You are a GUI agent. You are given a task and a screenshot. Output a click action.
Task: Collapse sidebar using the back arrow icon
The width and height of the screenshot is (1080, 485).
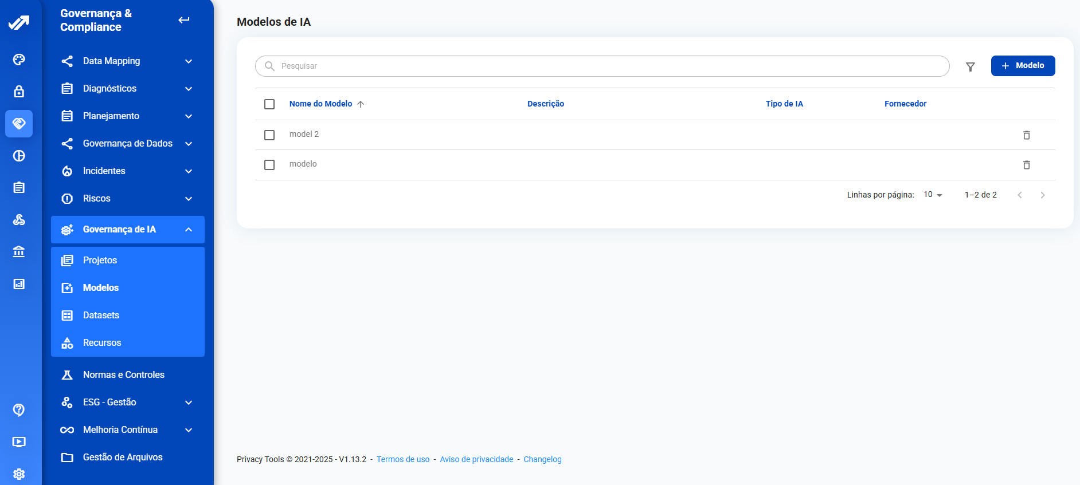183,20
